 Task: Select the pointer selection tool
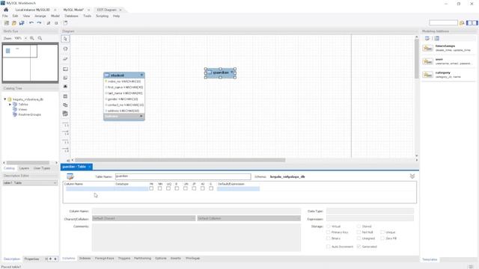click(x=65, y=39)
